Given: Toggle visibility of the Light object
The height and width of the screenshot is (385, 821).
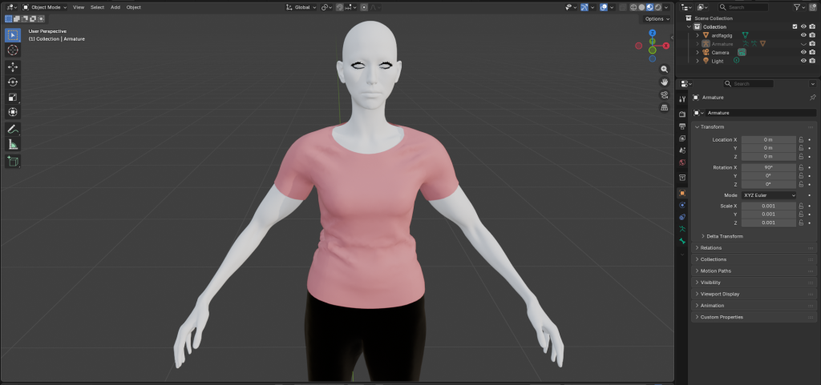Looking at the screenshot, I should point(803,61).
